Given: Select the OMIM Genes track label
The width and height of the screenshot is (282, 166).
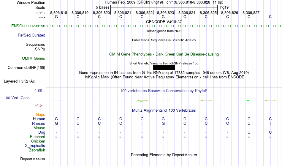Looking at the screenshot, I should pos(34,59).
